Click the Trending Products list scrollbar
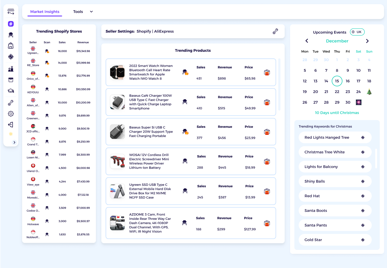387x268 pixels. coord(279,84)
